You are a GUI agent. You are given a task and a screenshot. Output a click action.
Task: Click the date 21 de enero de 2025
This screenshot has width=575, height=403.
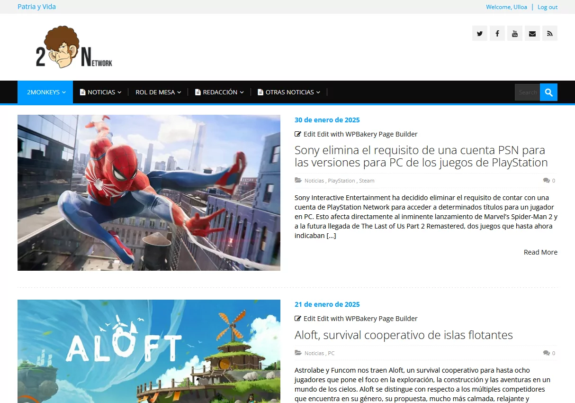point(327,304)
